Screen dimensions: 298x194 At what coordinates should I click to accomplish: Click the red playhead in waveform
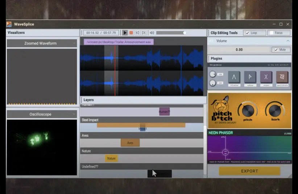(115, 70)
